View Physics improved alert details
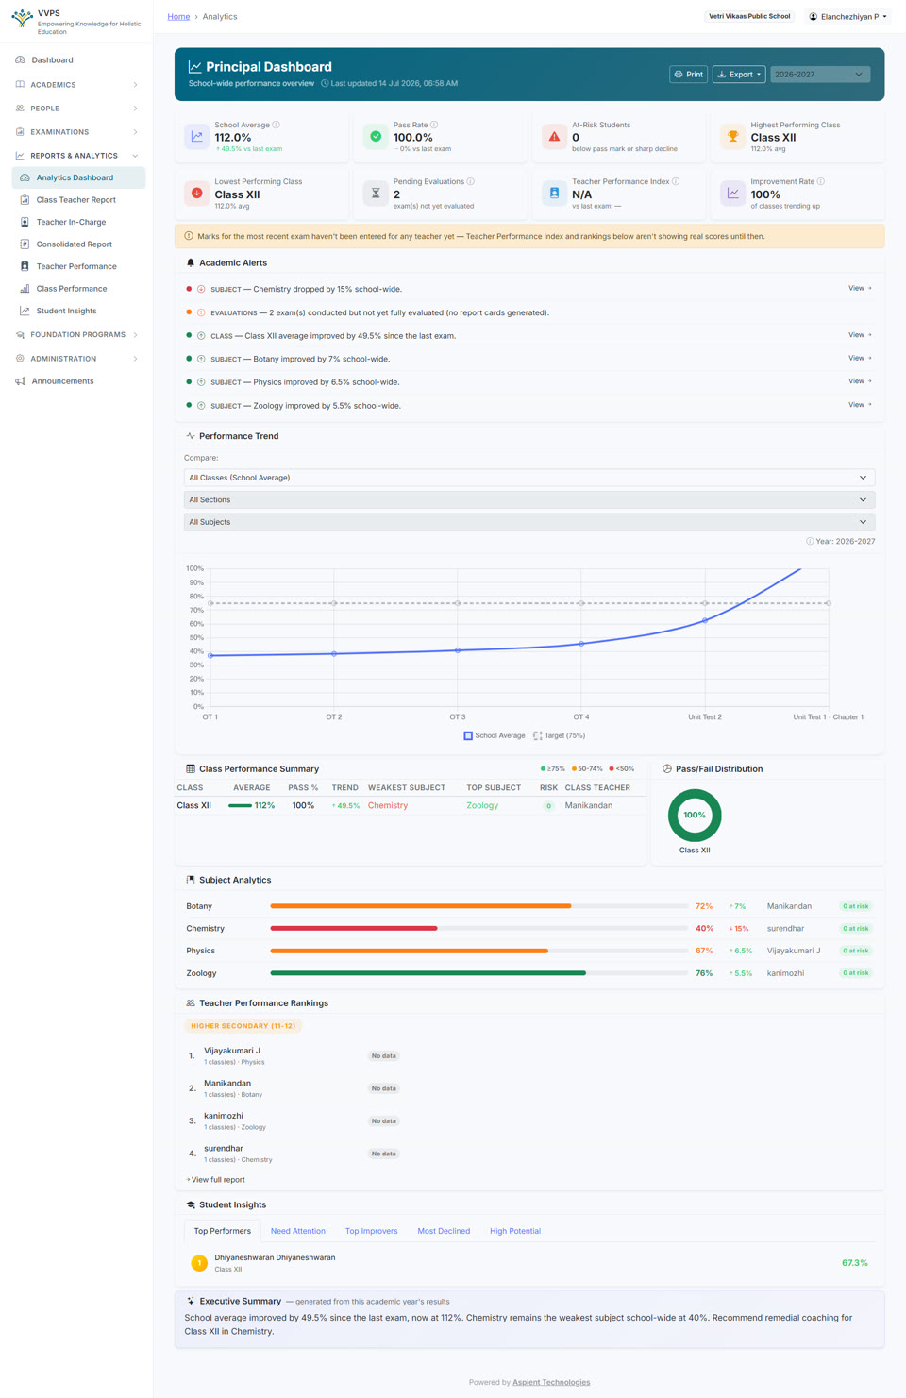Viewport: 906px width, 1398px height. point(860,381)
